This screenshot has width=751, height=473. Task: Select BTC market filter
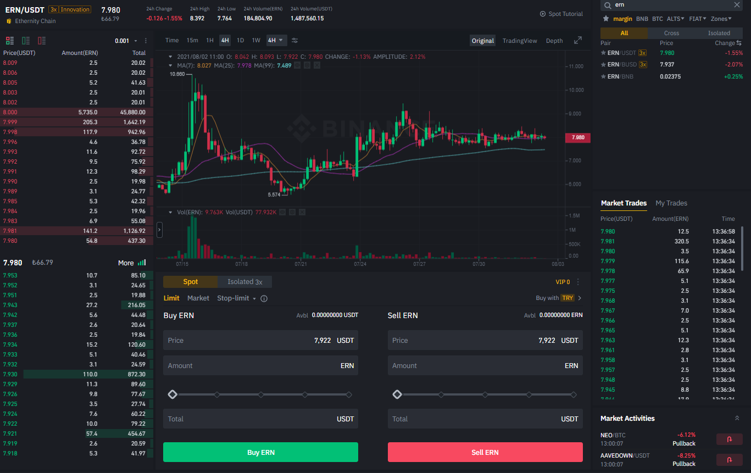click(x=658, y=19)
